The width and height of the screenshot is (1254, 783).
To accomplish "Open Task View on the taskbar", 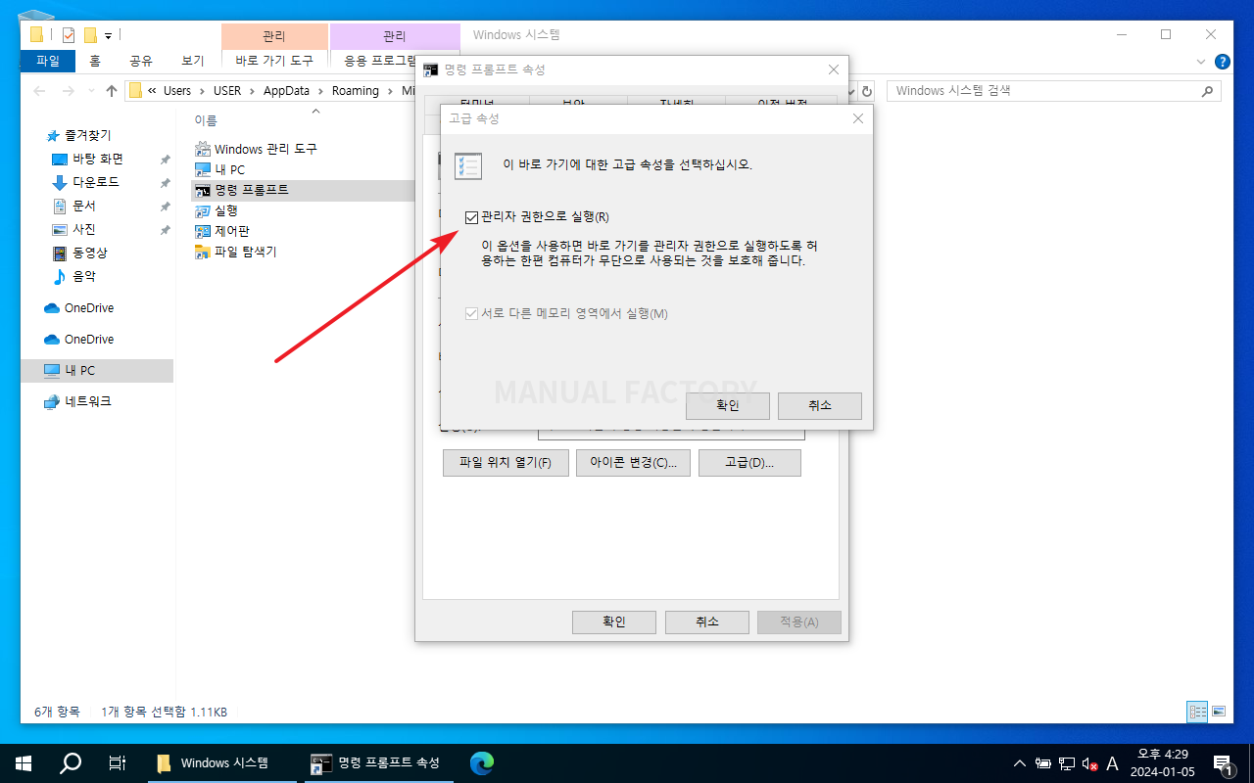I will pos(117,762).
